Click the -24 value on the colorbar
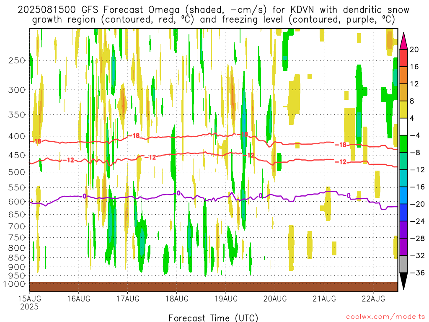Screen dimensions: 429x322 [x=417, y=221]
